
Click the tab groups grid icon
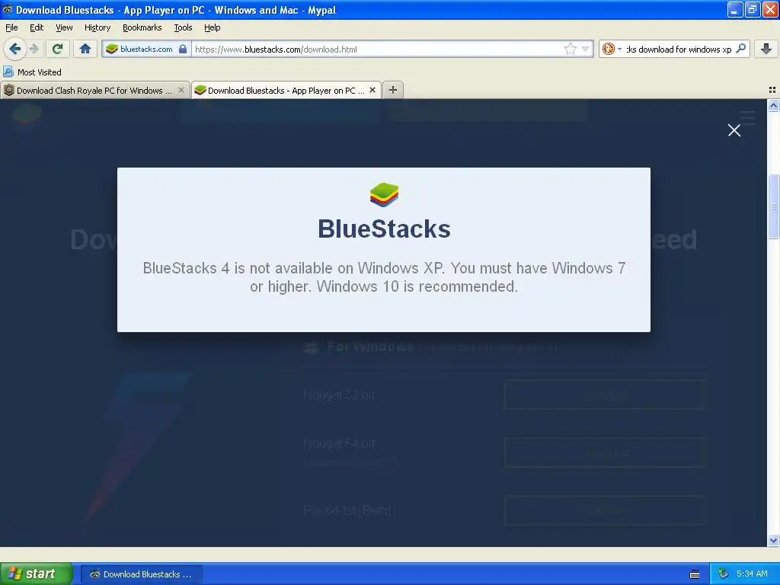[772, 90]
